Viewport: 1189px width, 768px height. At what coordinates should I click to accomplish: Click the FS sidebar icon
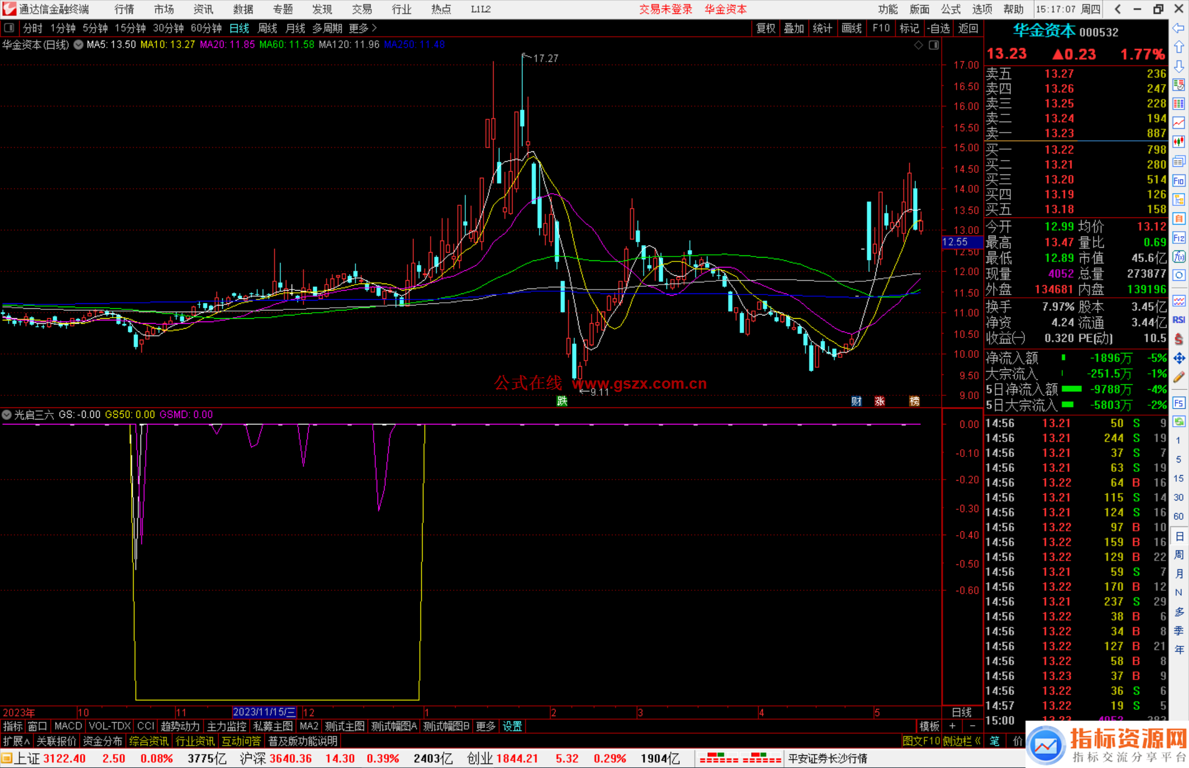[1179, 403]
